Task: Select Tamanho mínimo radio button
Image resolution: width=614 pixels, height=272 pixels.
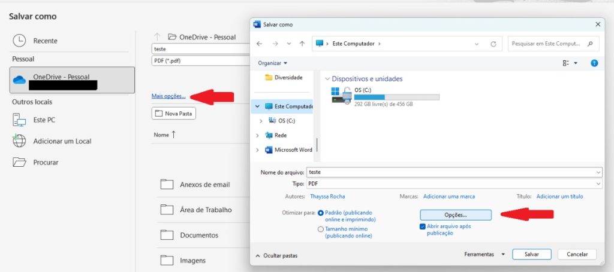Action: [321, 229]
